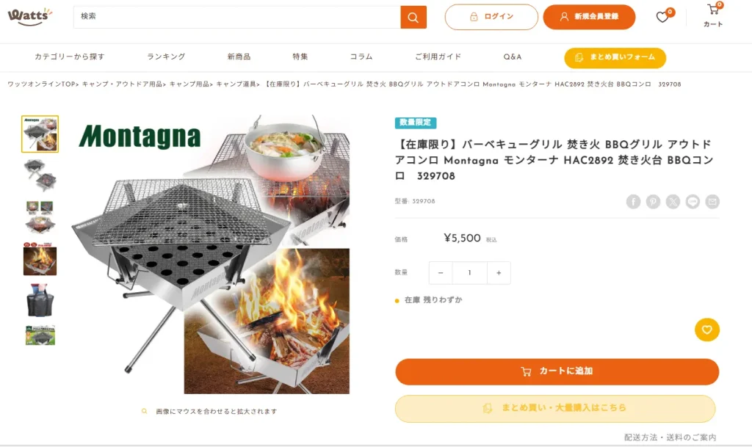Click まとめ買いフォーム in the navigation
The height and width of the screenshot is (447, 752).
[x=615, y=57]
